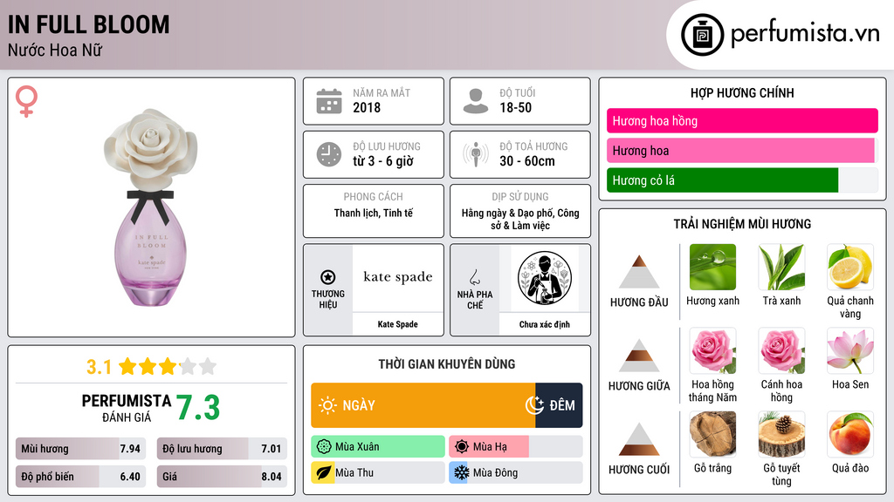Click the Quả đào peach image
This screenshot has width=894, height=502.
[x=850, y=434]
